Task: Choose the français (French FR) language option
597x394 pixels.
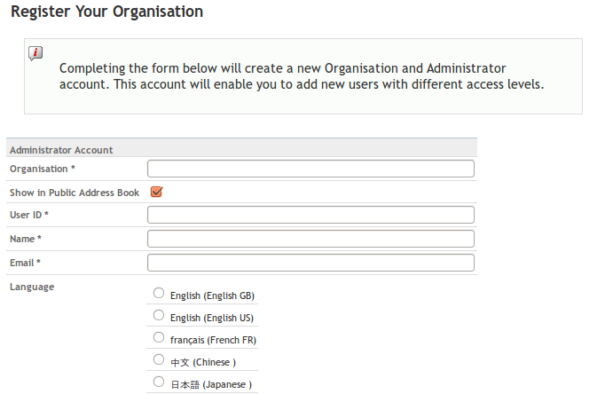Action: (x=159, y=337)
